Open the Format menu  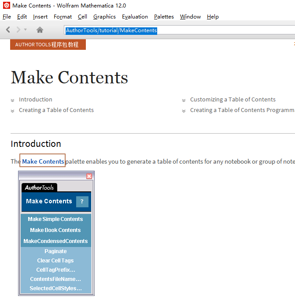click(63, 17)
